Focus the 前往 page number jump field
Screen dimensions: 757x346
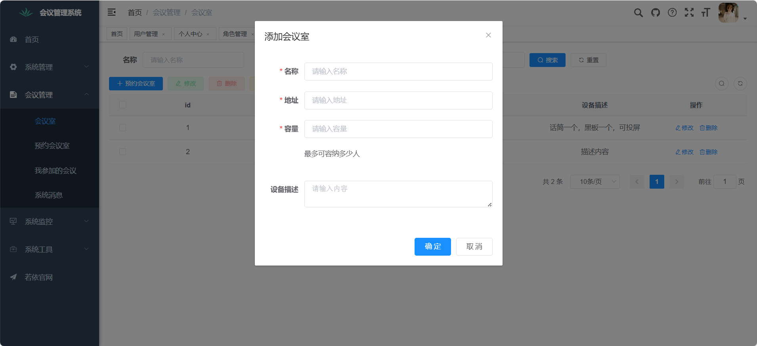click(x=725, y=182)
